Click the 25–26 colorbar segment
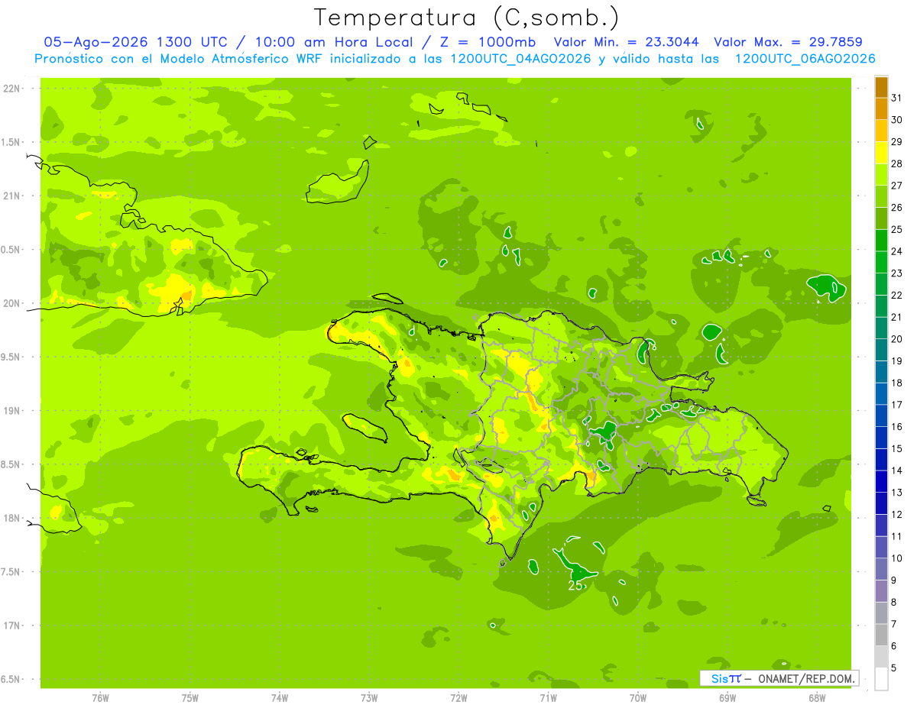 881,218
